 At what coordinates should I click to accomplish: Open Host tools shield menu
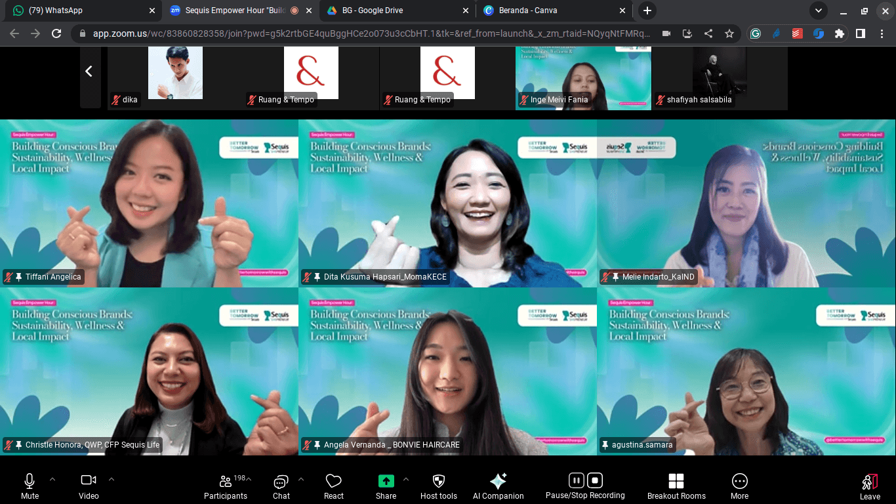[x=439, y=486]
